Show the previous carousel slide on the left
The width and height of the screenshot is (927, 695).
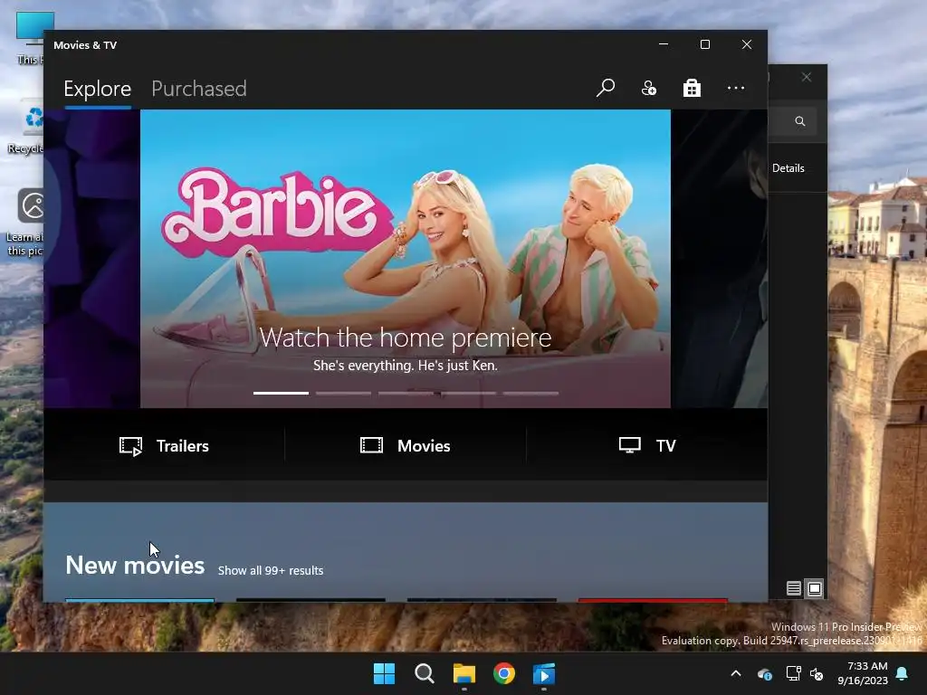[91, 258]
